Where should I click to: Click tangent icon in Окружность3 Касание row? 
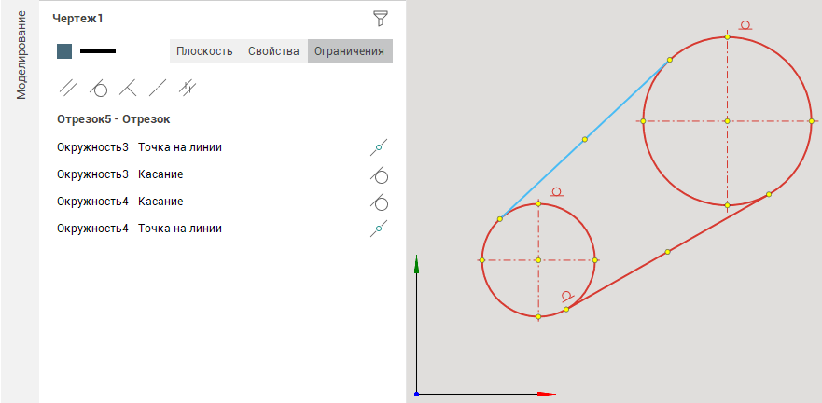[378, 174]
